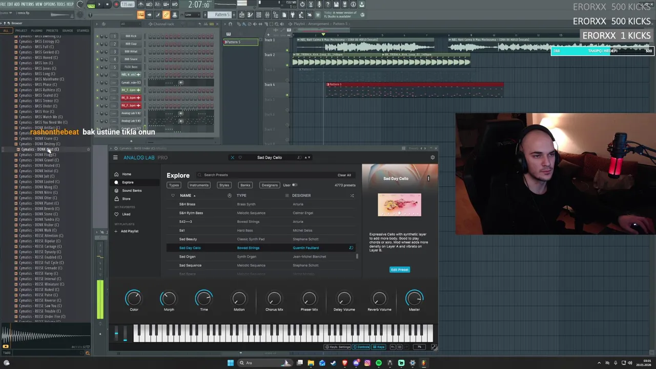Toggle the User presets switch

[x=294, y=185]
